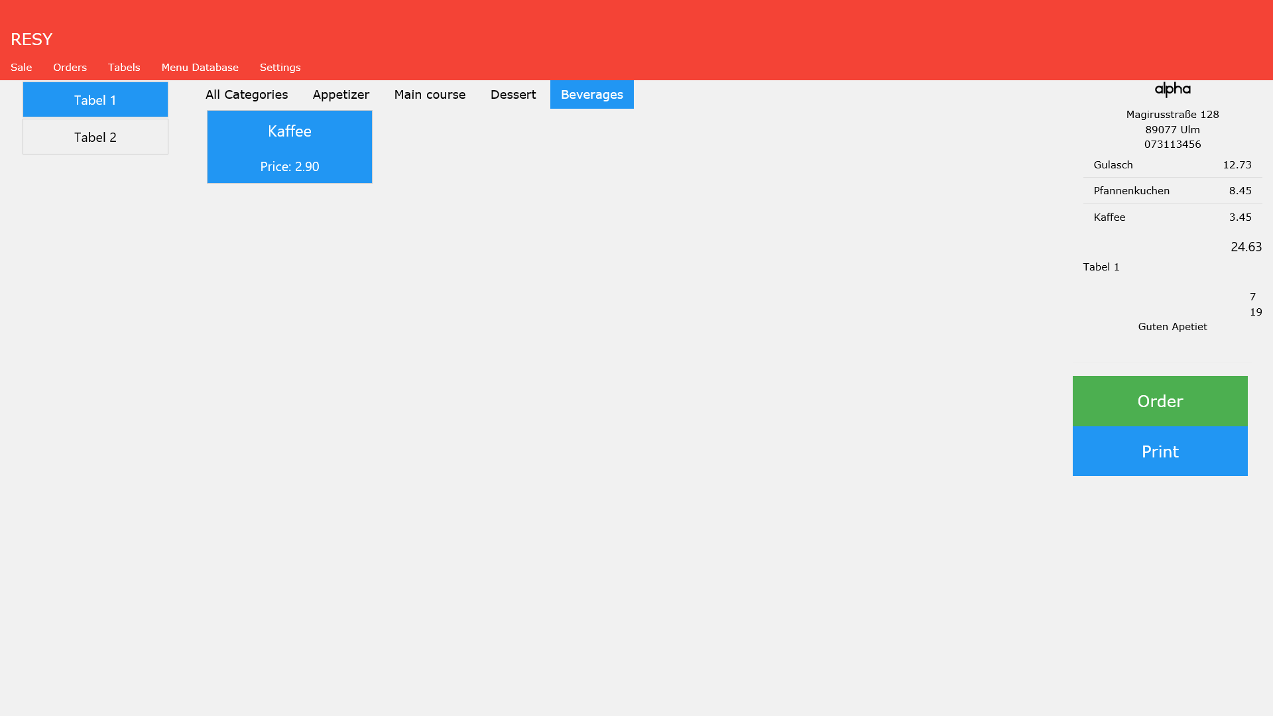The height and width of the screenshot is (716, 1273).
Task: Add the Kaffee item to the order
Action: pyautogui.click(x=290, y=147)
